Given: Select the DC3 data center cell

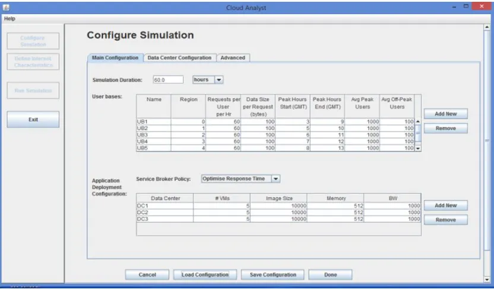Looking at the screenshot, I should [165, 219].
